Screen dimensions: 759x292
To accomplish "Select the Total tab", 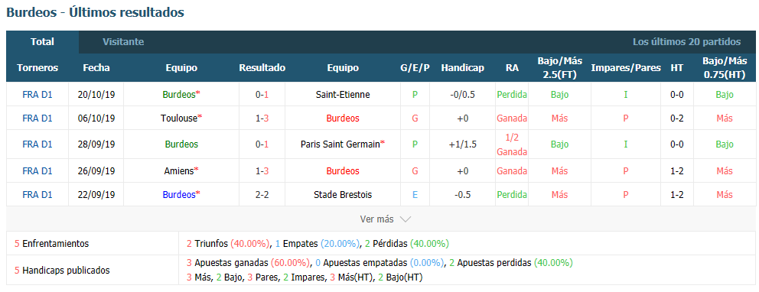I will tap(42, 42).
